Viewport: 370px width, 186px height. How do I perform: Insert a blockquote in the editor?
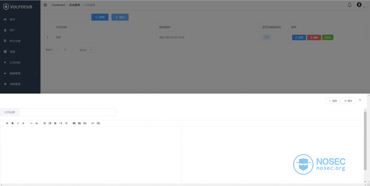pos(37,123)
